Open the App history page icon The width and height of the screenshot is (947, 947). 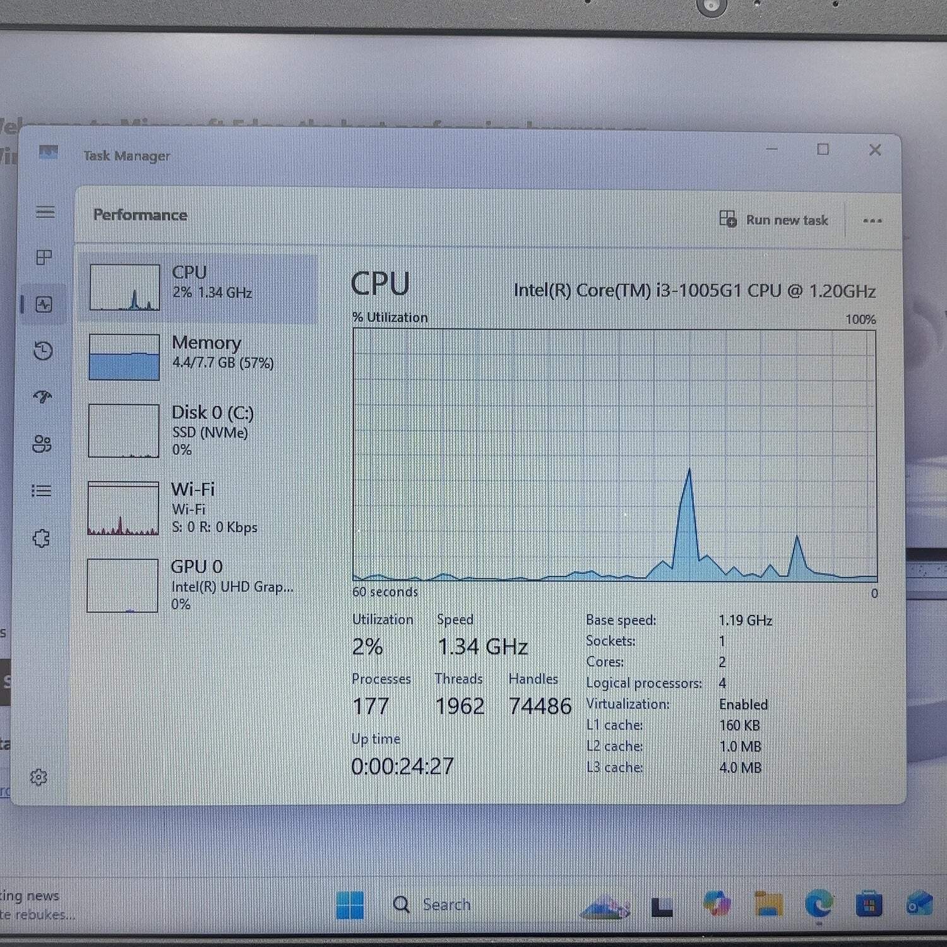tap(43, 351)
